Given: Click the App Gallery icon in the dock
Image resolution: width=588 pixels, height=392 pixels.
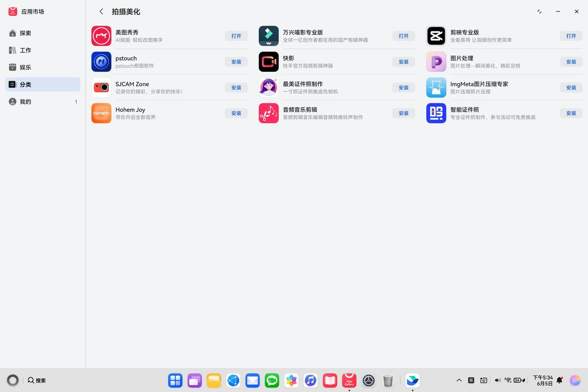Looking at the screenshot, I should pyautogui.click(x=349, y=381).
